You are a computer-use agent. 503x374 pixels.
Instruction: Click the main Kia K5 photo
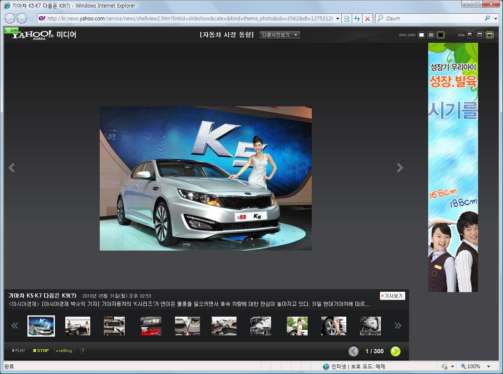coord(206,178)
